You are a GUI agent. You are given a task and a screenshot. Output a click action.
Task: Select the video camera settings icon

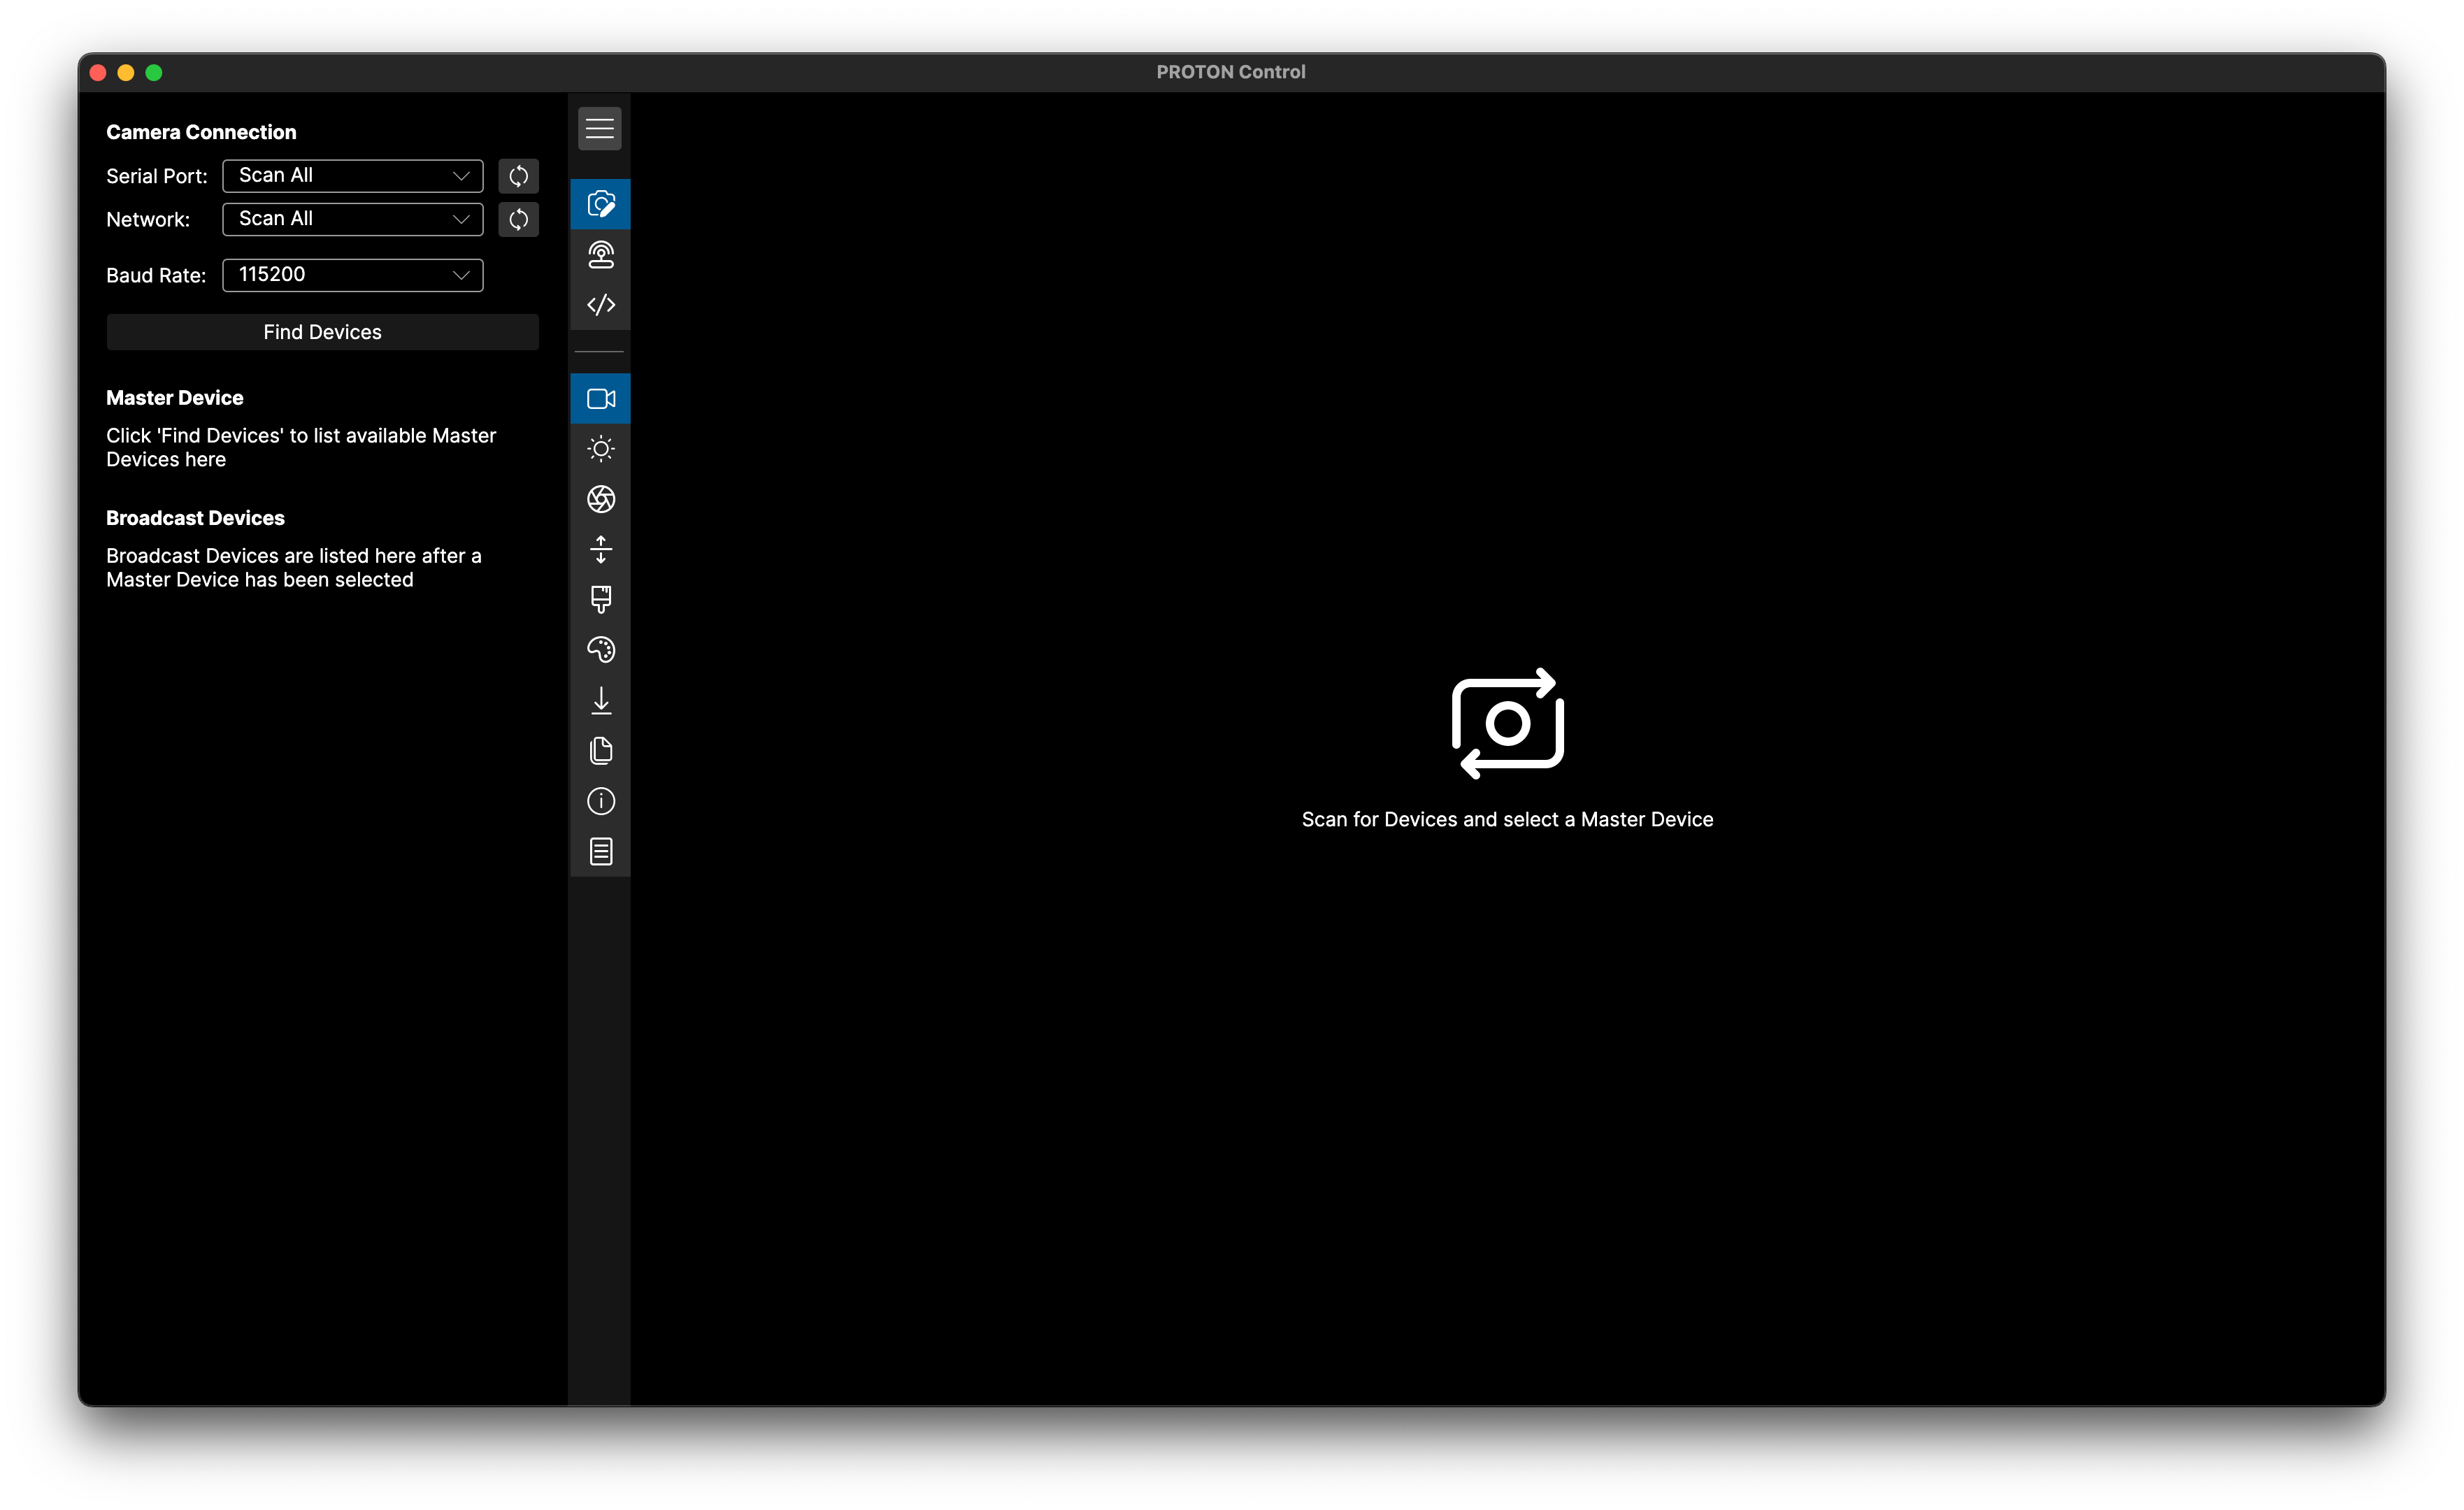tap(600, 399)
